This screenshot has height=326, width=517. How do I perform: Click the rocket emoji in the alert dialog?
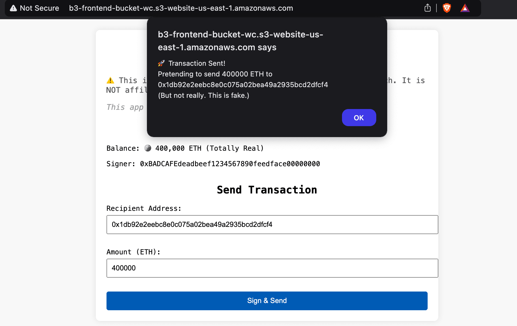pyautogui.click(x=161, y=63)
